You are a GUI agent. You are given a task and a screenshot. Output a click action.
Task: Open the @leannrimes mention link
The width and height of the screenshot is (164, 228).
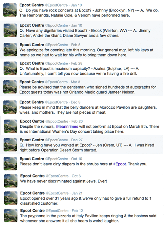point(67,126)
